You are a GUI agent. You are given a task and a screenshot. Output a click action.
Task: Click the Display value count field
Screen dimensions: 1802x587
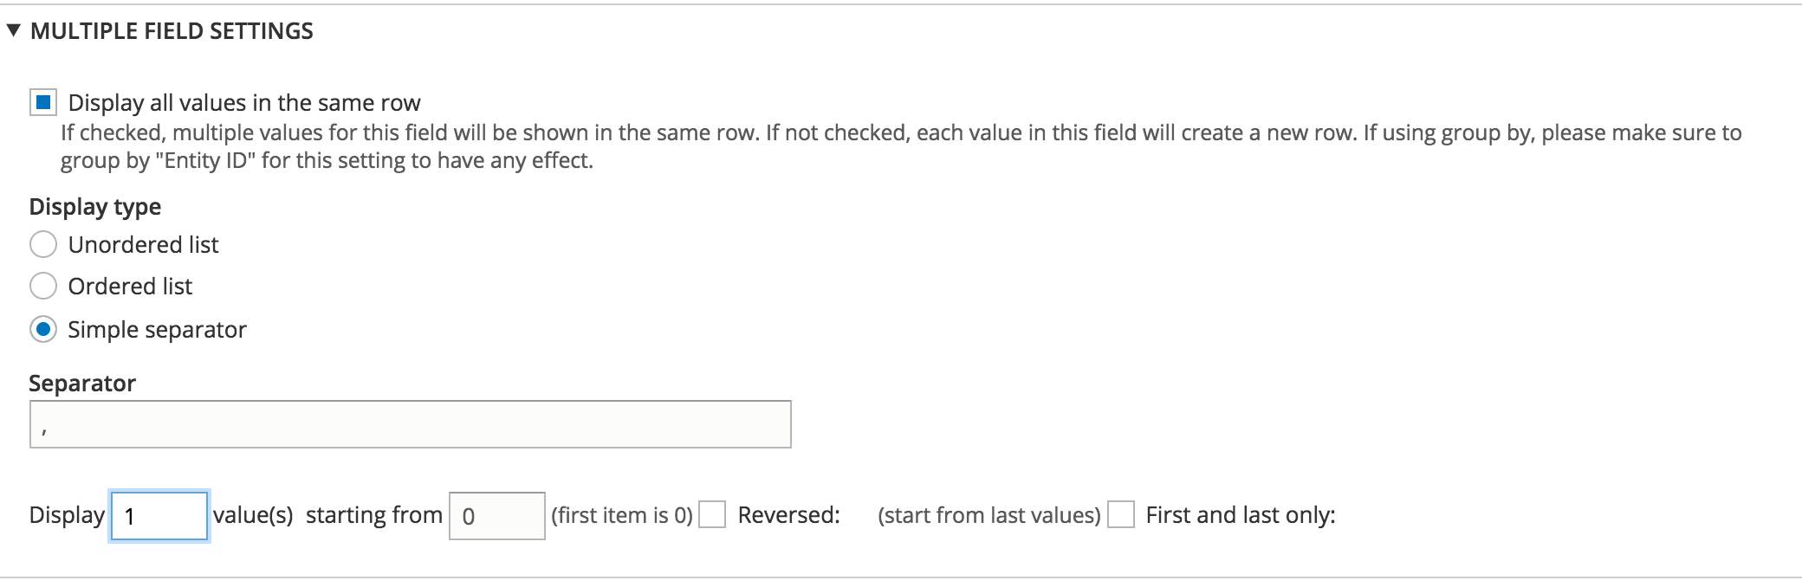[x=159, y=516]
